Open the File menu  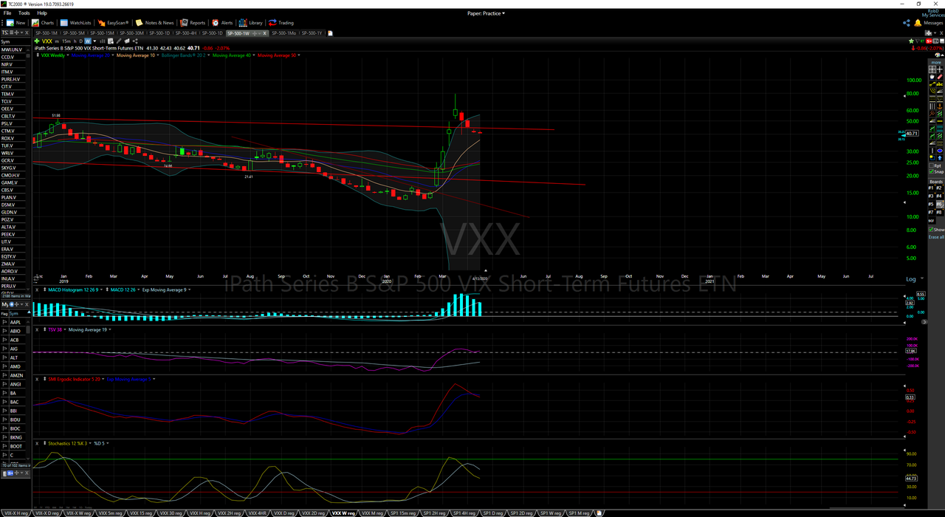[7, 13]
